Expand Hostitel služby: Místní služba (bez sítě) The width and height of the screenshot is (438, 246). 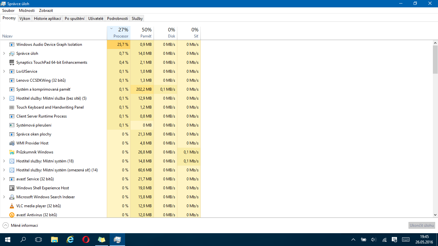coord(4,98)
